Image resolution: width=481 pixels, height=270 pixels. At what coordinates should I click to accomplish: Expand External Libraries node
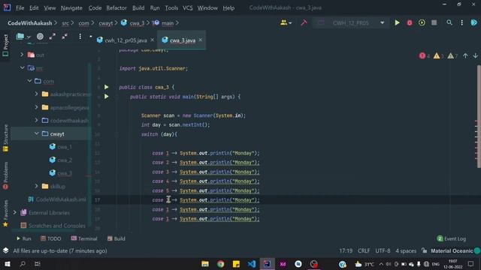tap(15, 212)
